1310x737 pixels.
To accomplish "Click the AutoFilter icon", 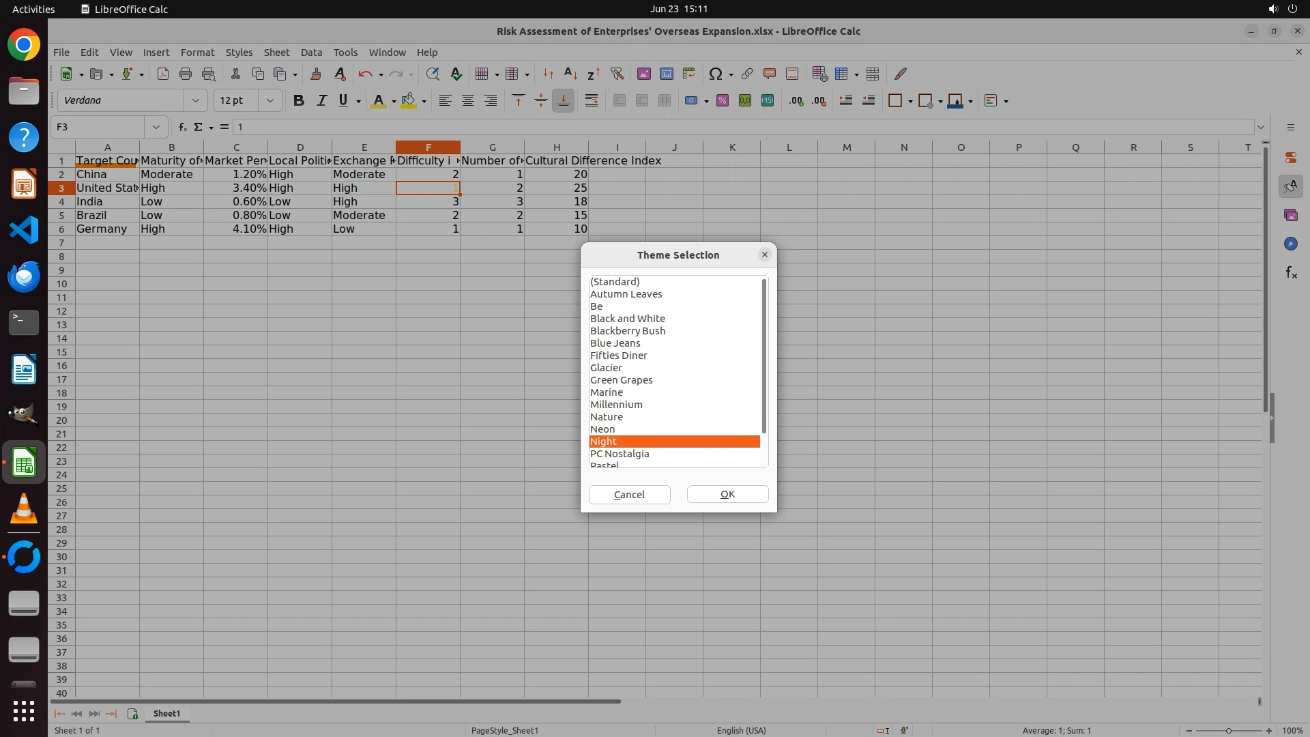I will point(617,74).
